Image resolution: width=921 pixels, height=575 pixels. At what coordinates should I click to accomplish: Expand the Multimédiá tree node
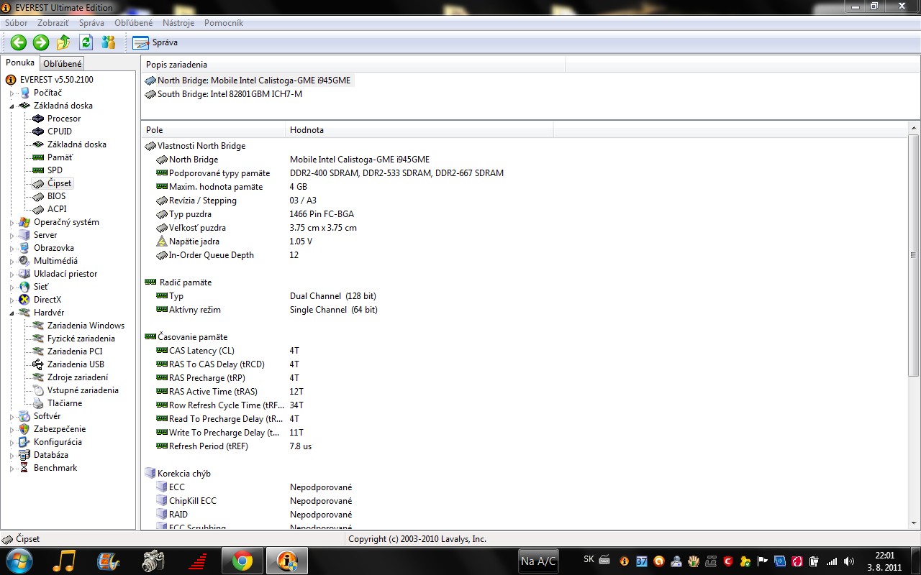click(12, 262)
